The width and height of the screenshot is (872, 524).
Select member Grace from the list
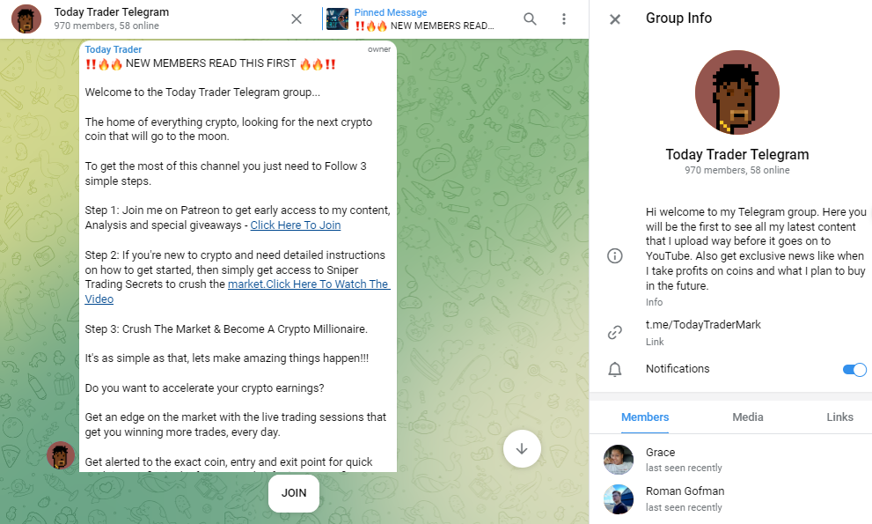click(x=660, y=459)
